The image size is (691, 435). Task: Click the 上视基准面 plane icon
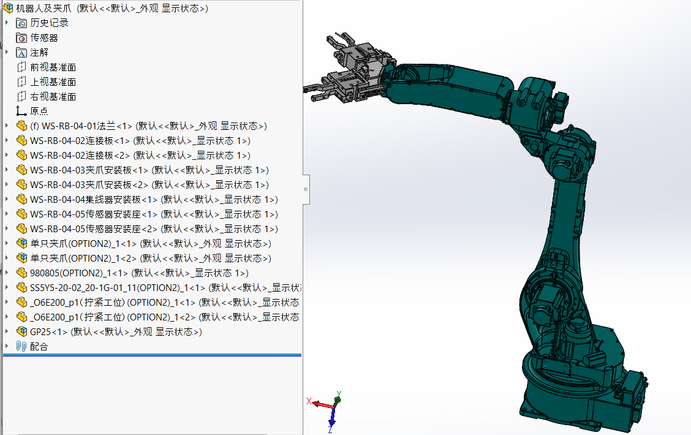point(21,81)
